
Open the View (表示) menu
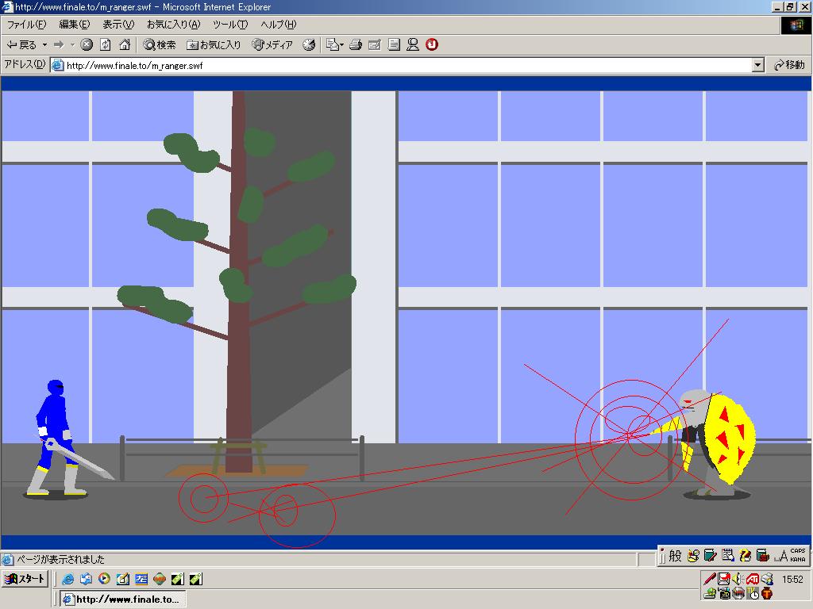pos(118,25)
